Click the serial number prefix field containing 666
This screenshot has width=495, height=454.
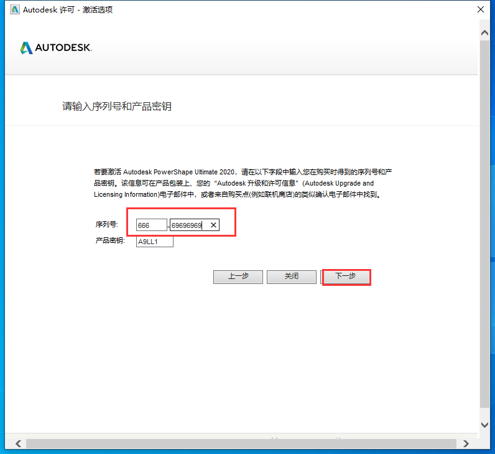(151, 225)
